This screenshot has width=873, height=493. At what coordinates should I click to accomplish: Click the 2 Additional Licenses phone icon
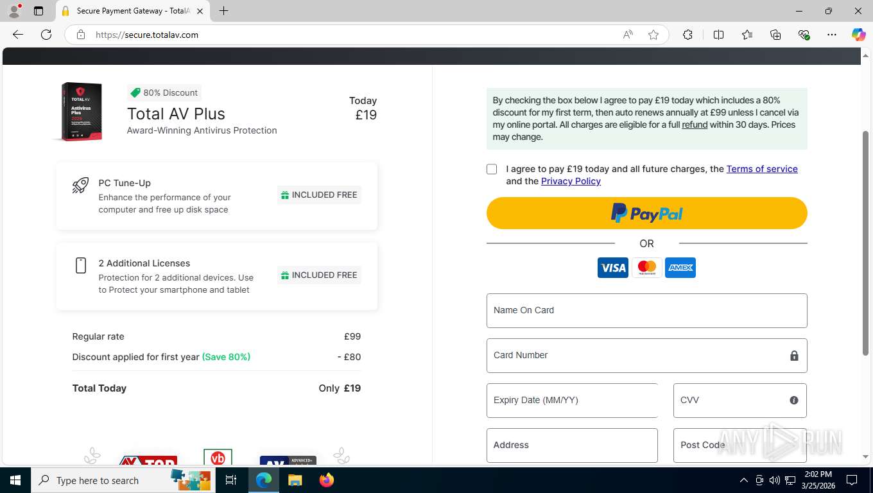click(81, 266)
